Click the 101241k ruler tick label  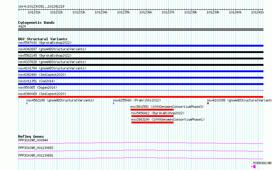click(x=258, y=12)
